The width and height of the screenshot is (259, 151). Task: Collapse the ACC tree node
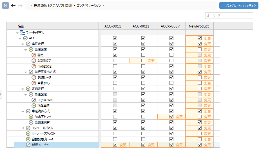20,38
